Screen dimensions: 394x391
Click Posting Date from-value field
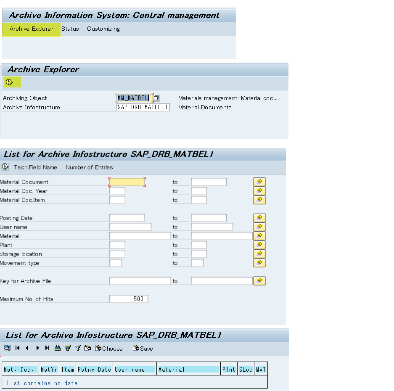tap(127, 218)
